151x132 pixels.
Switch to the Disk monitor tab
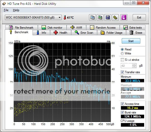pos(52,28)
